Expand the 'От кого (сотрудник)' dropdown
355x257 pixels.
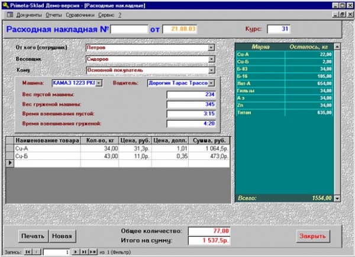coord(211,47)
